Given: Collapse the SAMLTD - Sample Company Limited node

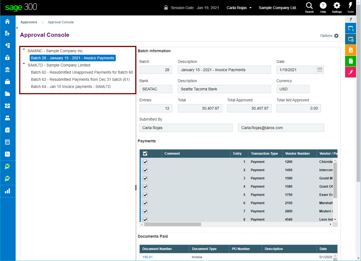Looking at the screenshot, I should tap(24, 64).
